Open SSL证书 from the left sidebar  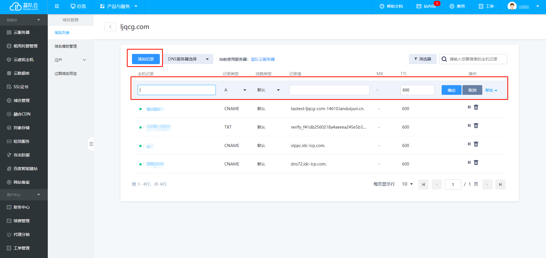point(21,87)
